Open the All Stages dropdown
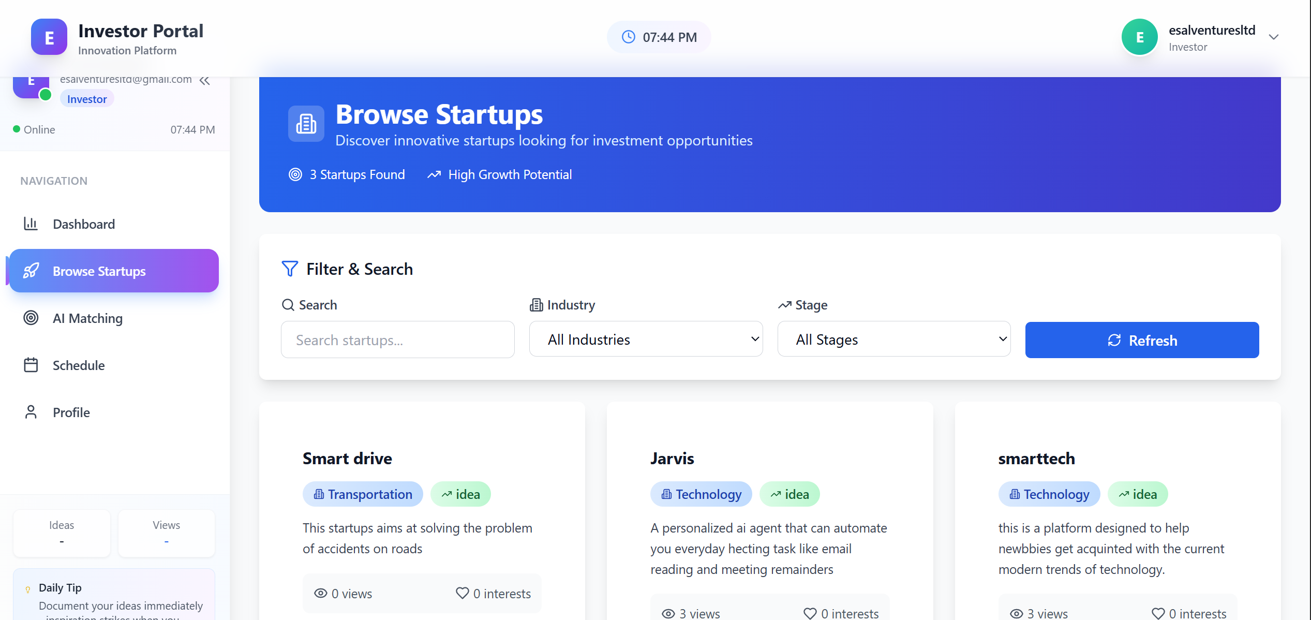 pyautogui.click(x=893, y=339)
